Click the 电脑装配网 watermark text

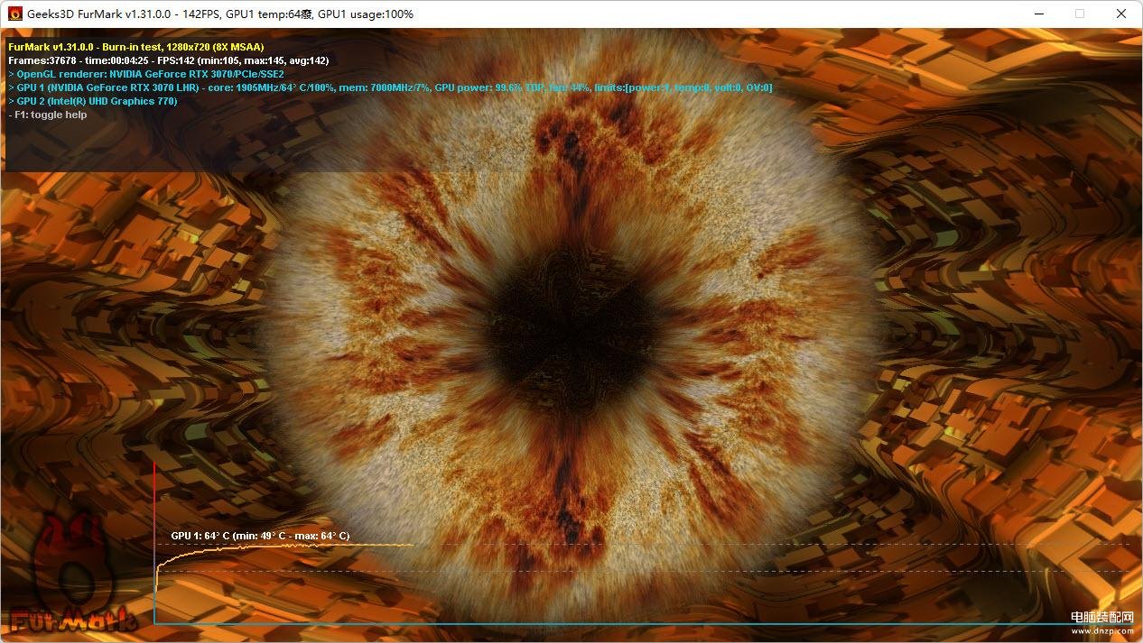[1101, 617]
